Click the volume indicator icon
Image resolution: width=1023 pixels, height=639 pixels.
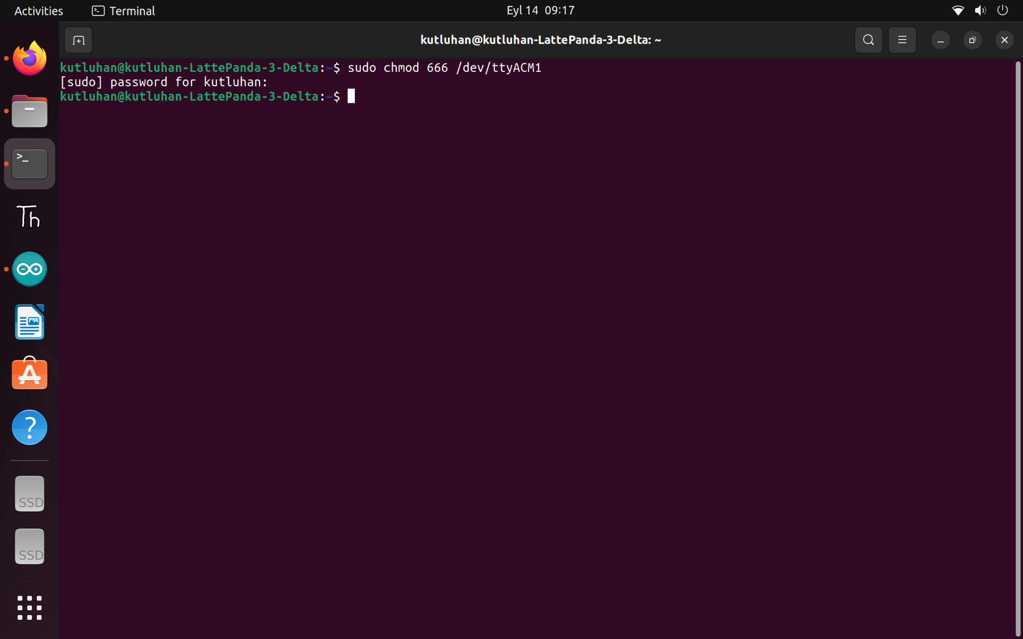980,11
